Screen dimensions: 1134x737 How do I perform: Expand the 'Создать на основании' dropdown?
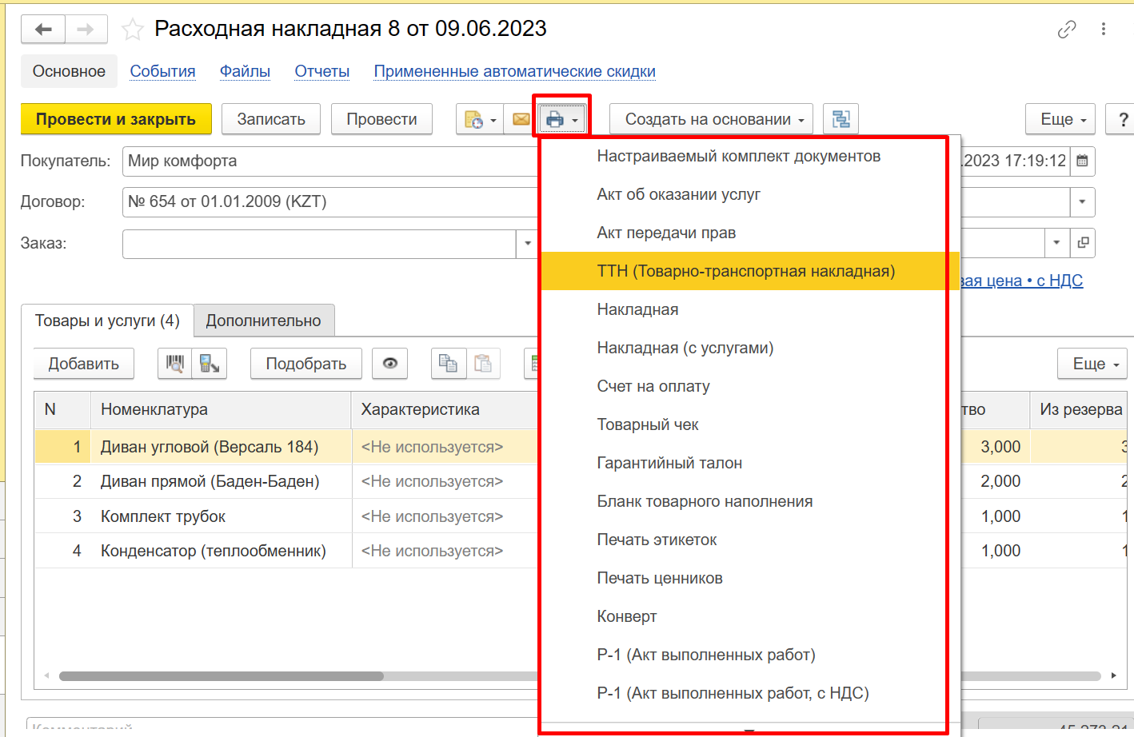[x=711, y=119]
